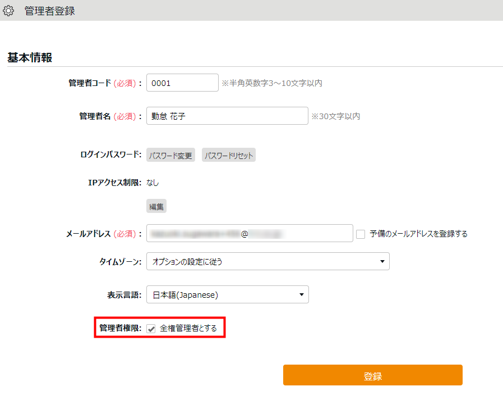Click the 管理者名 text field

tap(227, 116)
